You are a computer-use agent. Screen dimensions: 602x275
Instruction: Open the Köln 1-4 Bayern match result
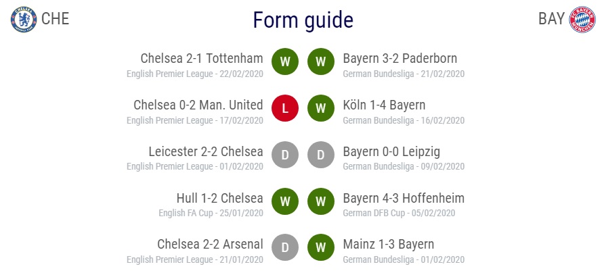pos(385,105)
